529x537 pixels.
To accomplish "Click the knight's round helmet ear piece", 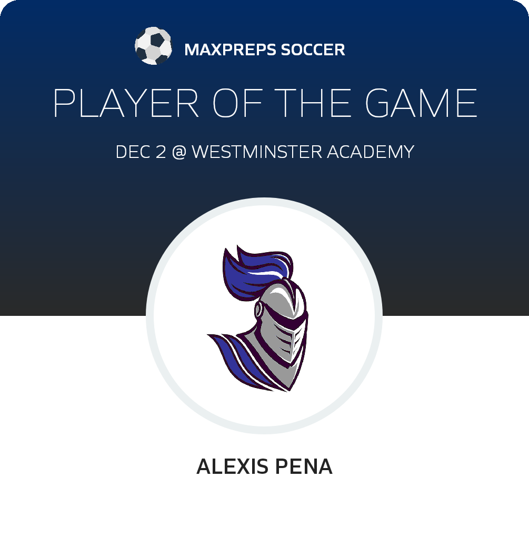I will [259, 310].
